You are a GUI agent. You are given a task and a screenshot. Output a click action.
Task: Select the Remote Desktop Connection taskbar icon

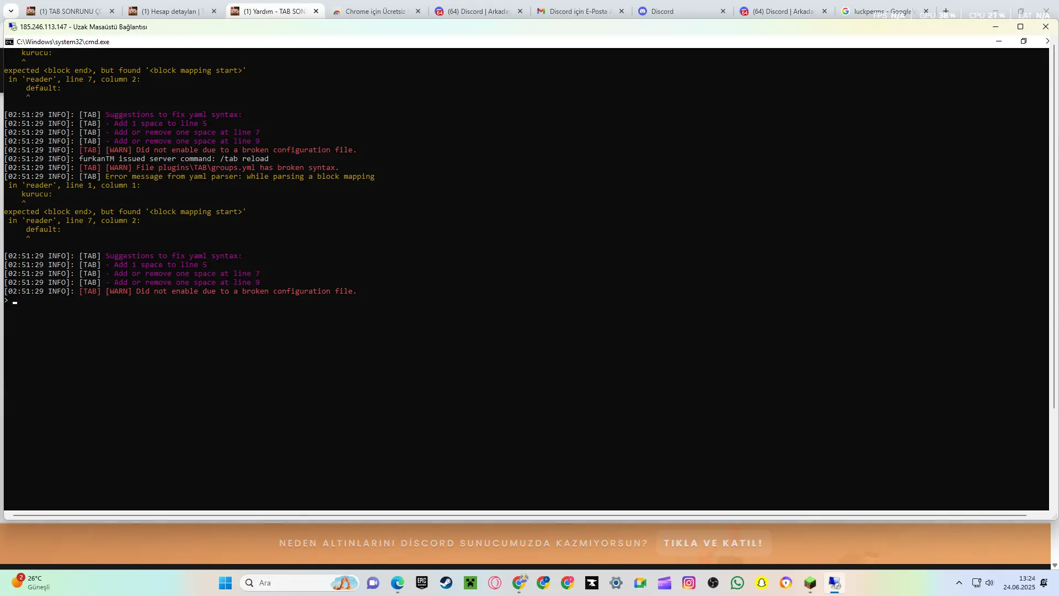[835, 583]
